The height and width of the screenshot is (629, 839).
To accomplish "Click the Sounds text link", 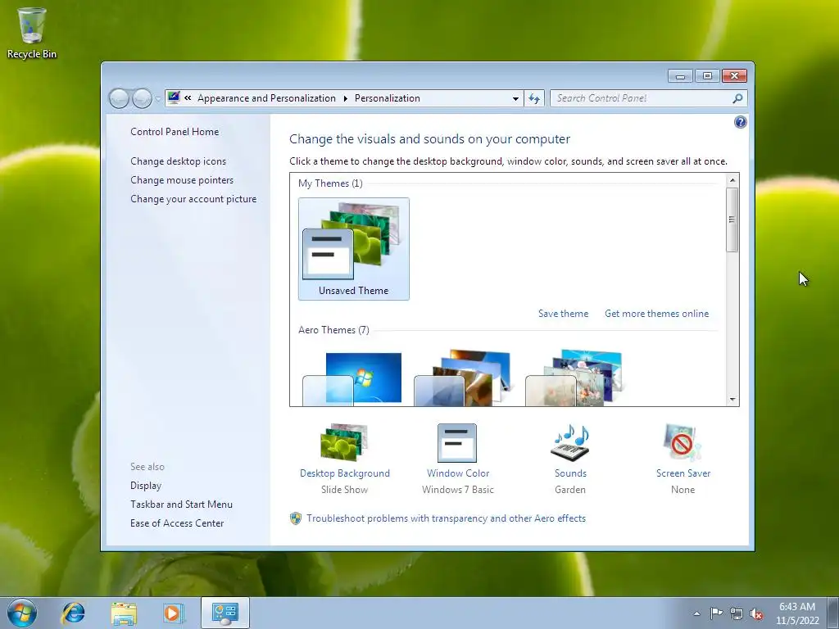I will pyautogui.click(x=570, y=473).
